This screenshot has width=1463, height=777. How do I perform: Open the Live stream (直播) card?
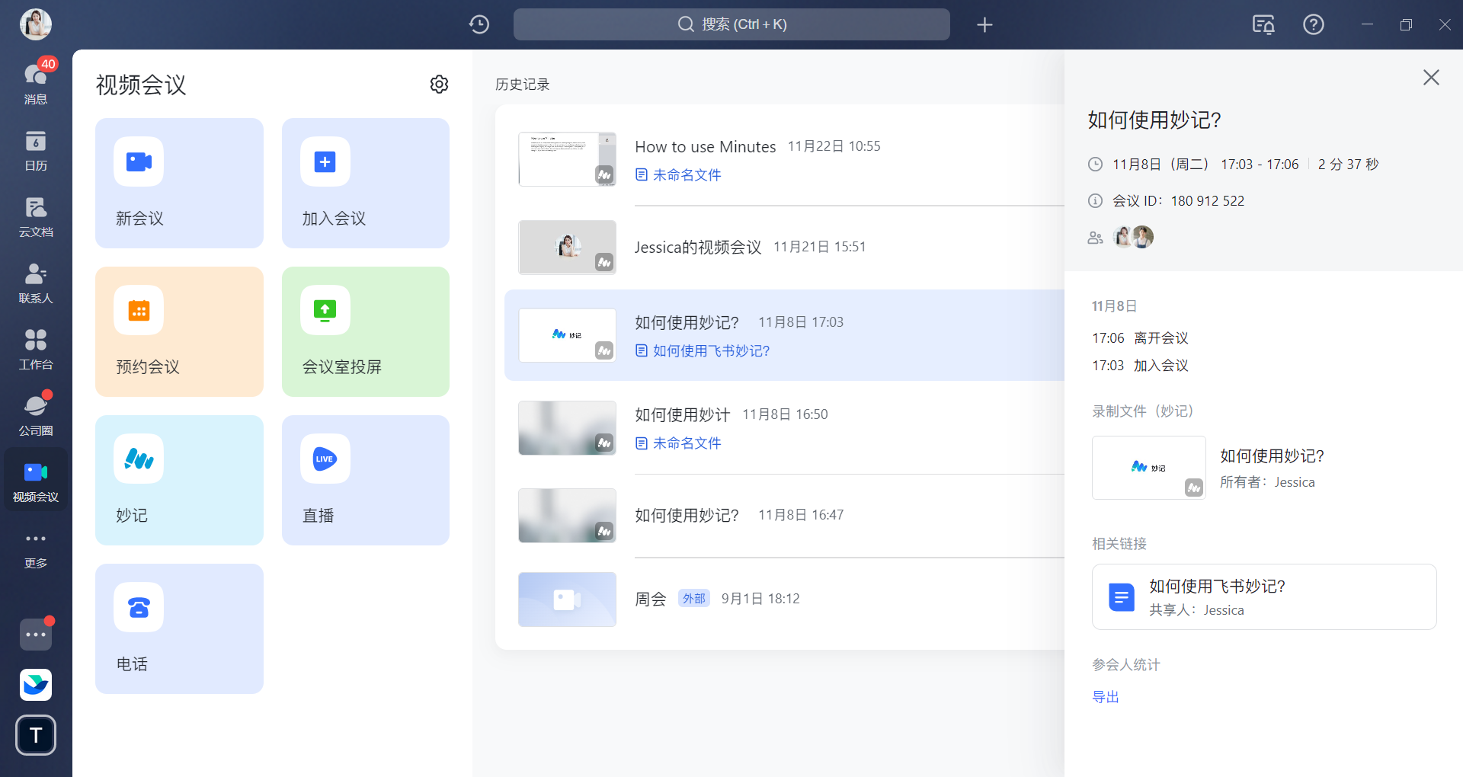click(365, 480)
